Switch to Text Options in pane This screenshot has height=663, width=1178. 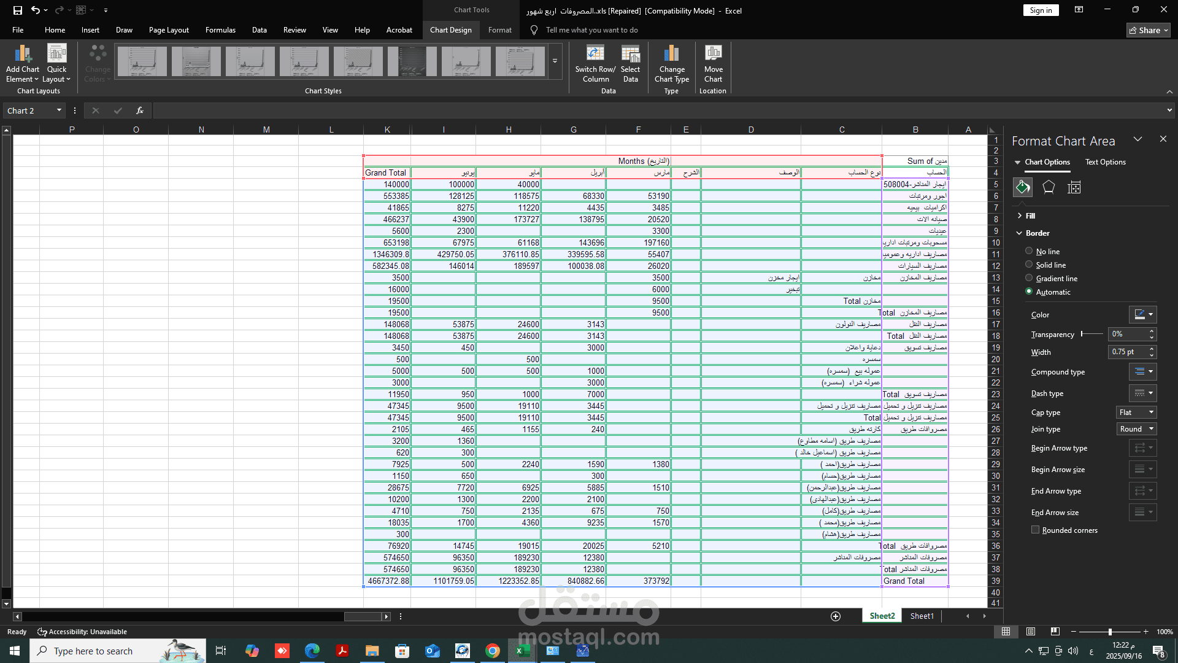click(x=1105, y=162)
